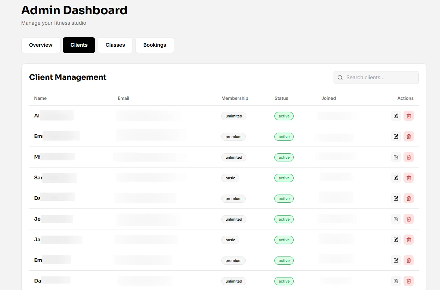Click the active status in the Al row

pos(284,116)
